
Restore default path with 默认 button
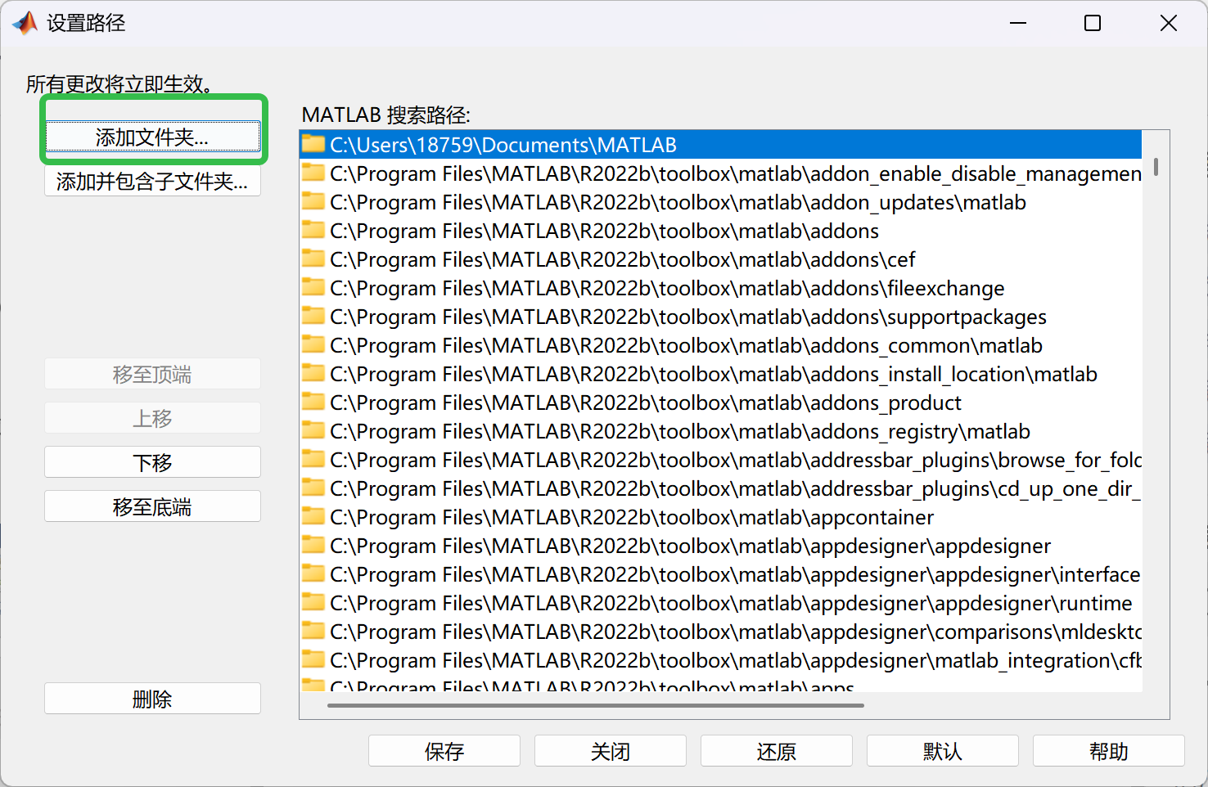[x=943, y=751]
